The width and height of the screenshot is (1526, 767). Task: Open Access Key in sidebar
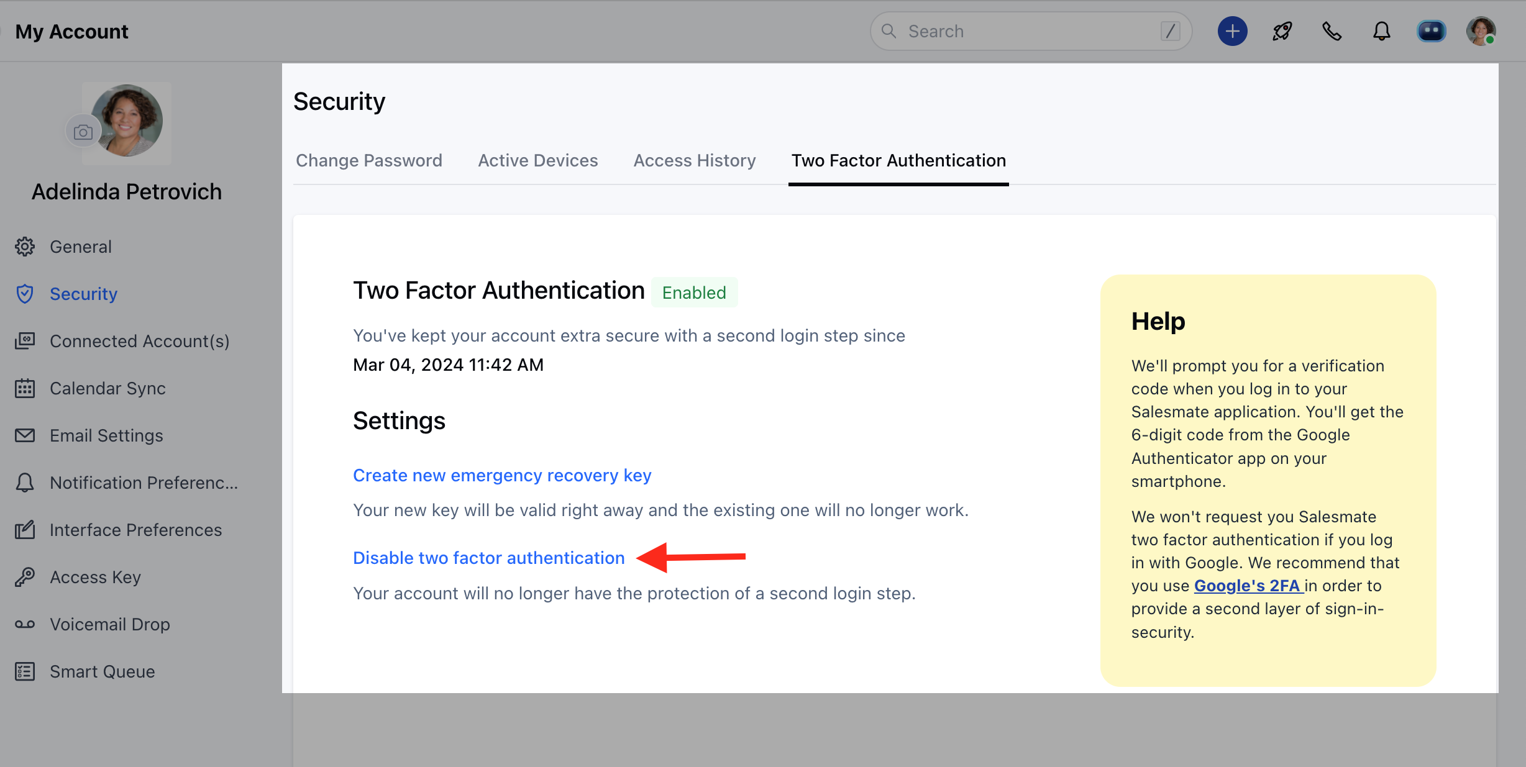click(95, 577)
